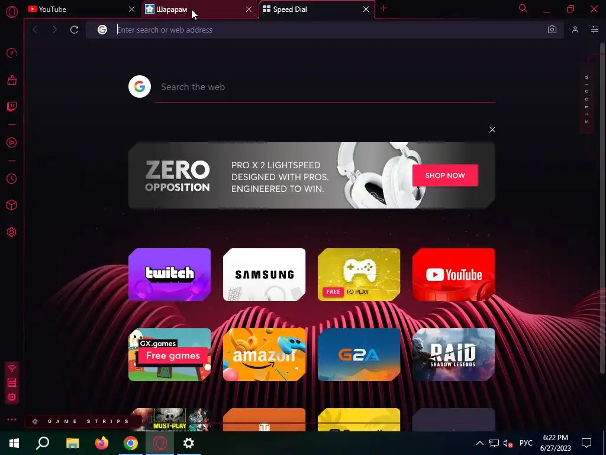Open Windows taskbar search
Screen dimensions: 606x455
[43, 443]
